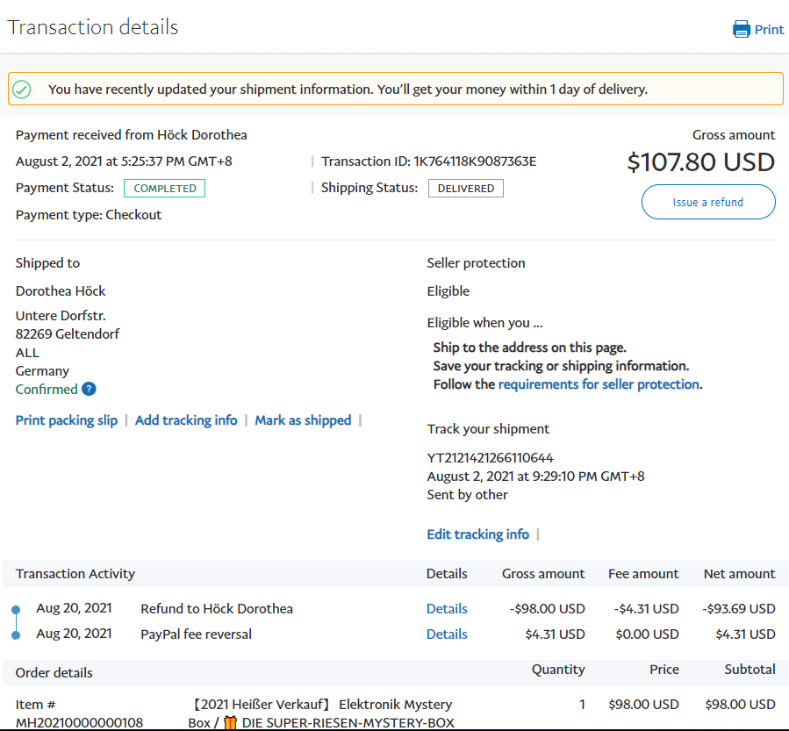Click the item number MH20210000000108
Image resolution: width=789 pixels, height=731 pixels.
pos(79,723)
